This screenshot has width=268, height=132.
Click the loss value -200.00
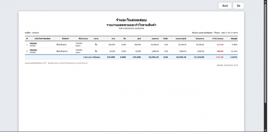tap(220, 51)
